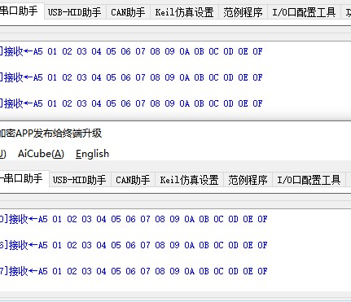Screen dimensions: 351x302
Task: Open I/O口配置工具 tab in upper window
Action: click(304, 12)
